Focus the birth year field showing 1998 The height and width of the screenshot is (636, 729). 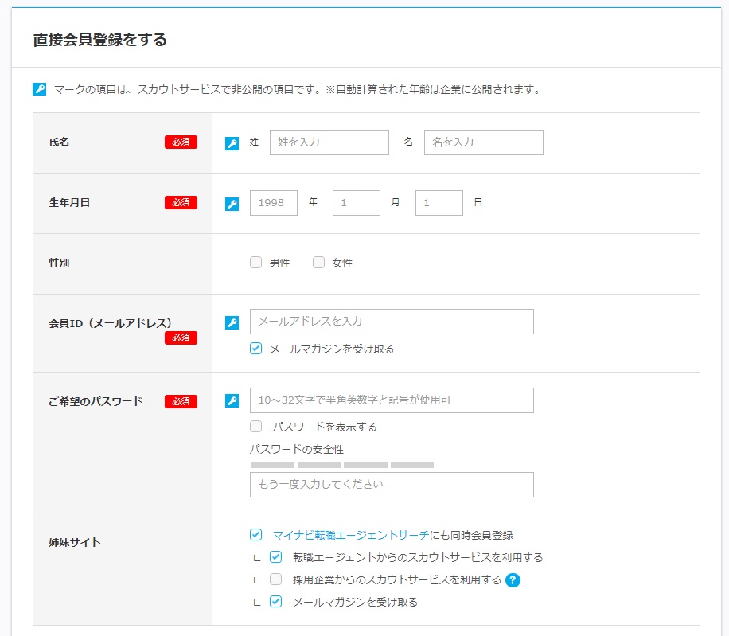pyautogui.click(x=273, y=203)
